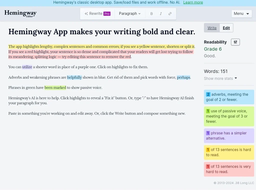Image resolution: width=256 pixels, height=190 pixels.
Task: Open the Learn more link
Action: (193, 3)
